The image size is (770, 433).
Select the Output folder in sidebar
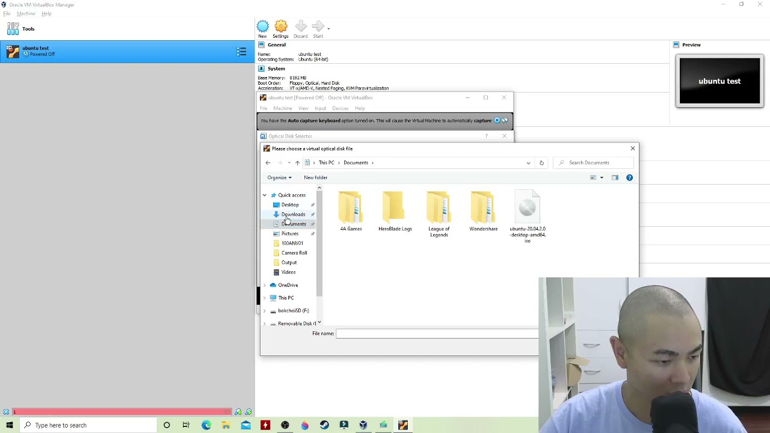pyautogui.click(x=289, y=262)
